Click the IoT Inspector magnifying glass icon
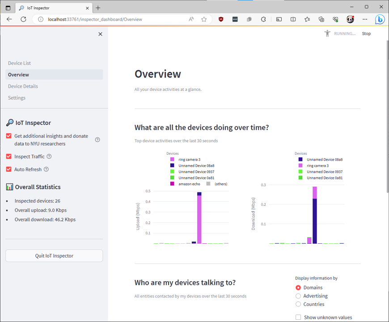Viewport: 389px width, 322px height. (10, 123)
